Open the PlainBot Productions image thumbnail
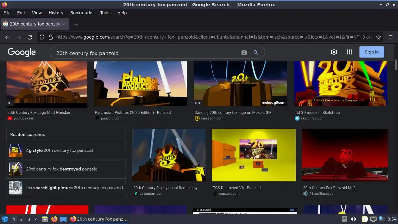Viewport: 398px width, 224px height. [x=141, y=84]
